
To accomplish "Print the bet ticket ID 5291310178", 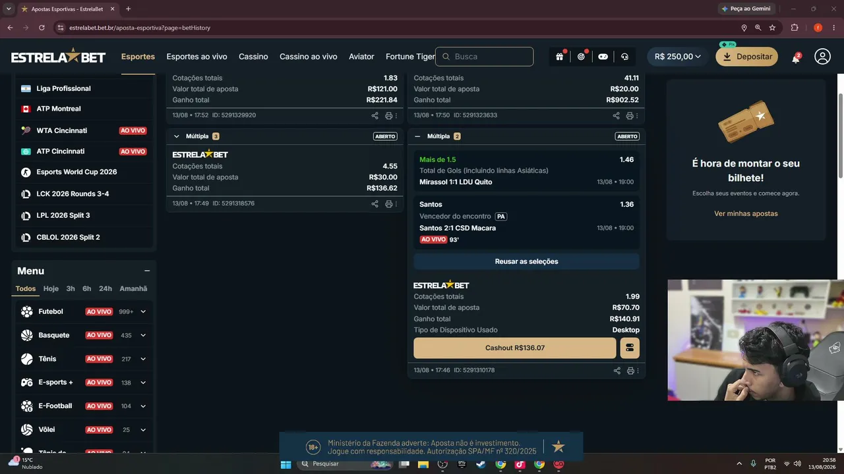I will 630,371.
